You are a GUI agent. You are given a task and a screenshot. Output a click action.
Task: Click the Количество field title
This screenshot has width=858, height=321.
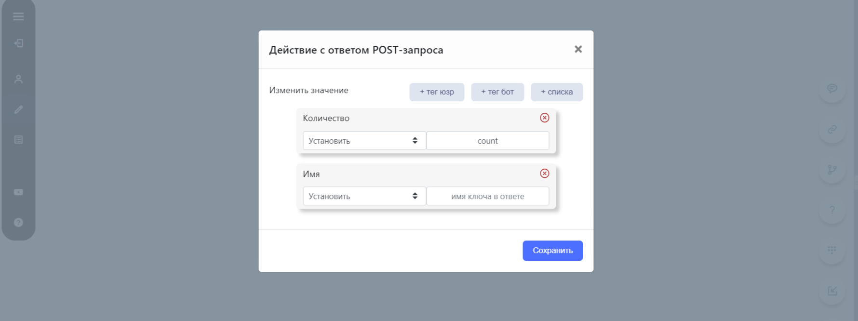click(326, 118)
